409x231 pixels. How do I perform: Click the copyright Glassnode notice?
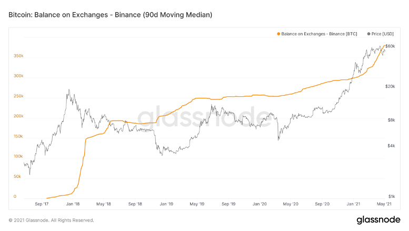(x=52, y=220)
